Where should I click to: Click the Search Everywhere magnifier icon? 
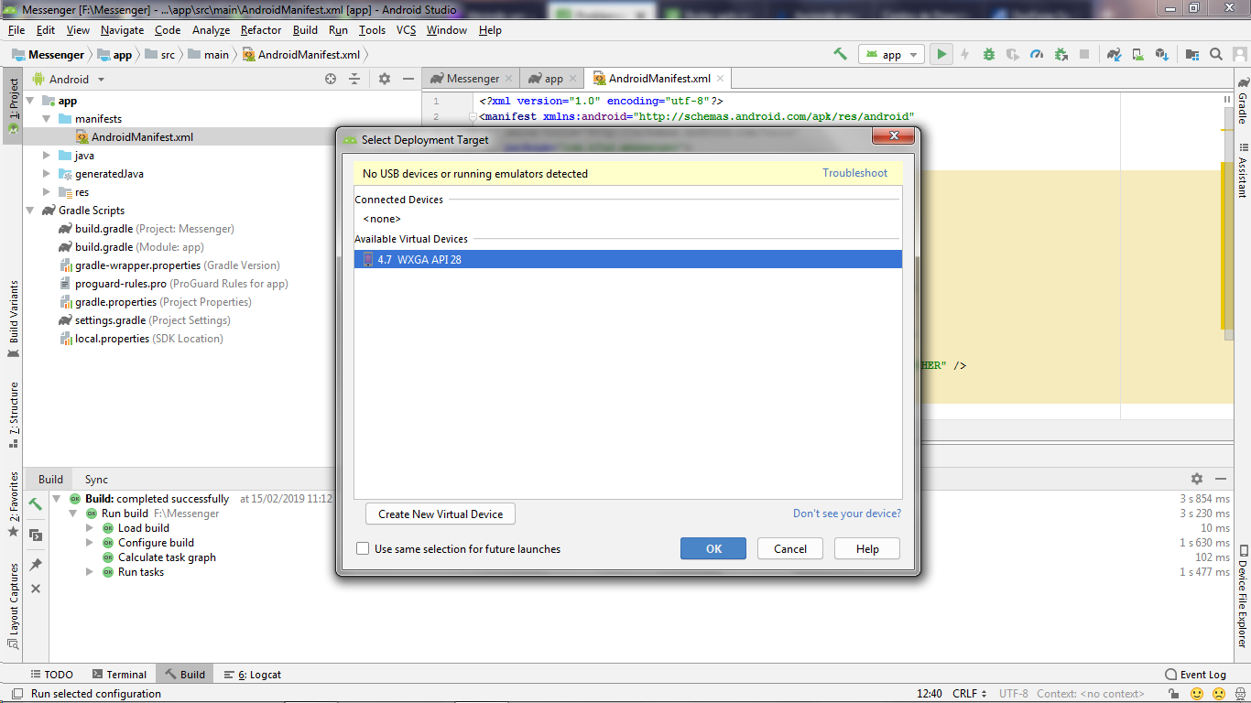1216,54
